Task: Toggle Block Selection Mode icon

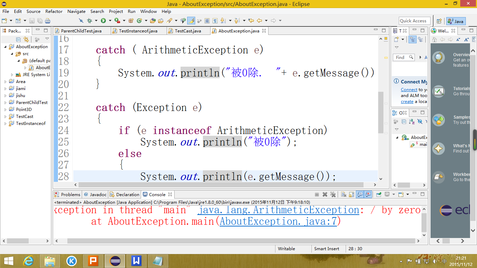Action: click(207, 21)
